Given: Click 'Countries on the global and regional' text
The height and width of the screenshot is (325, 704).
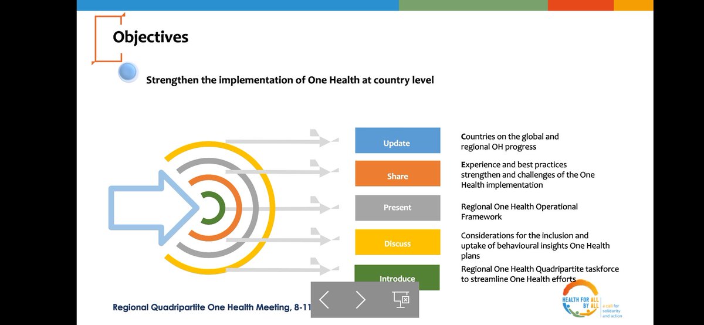Looking at the screenshot, I should click(x=510, y=141).
